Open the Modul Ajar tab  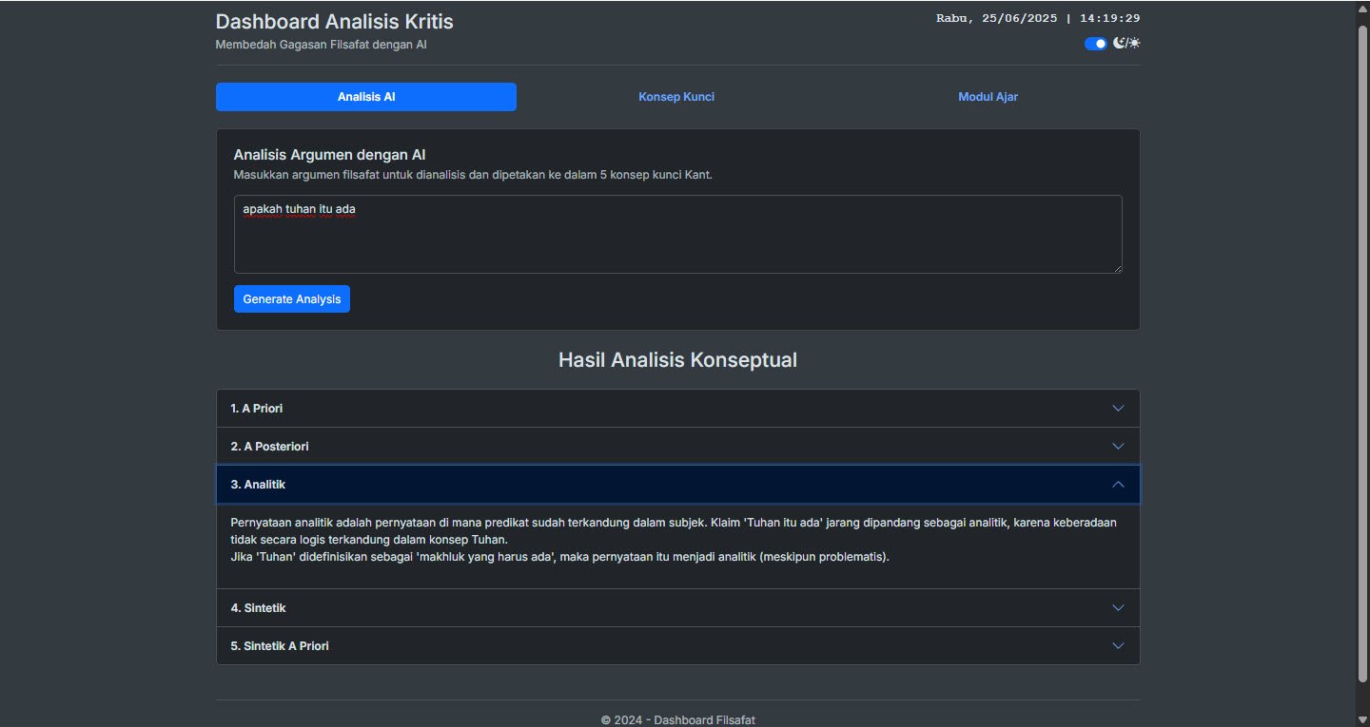[x=988, y=97]
